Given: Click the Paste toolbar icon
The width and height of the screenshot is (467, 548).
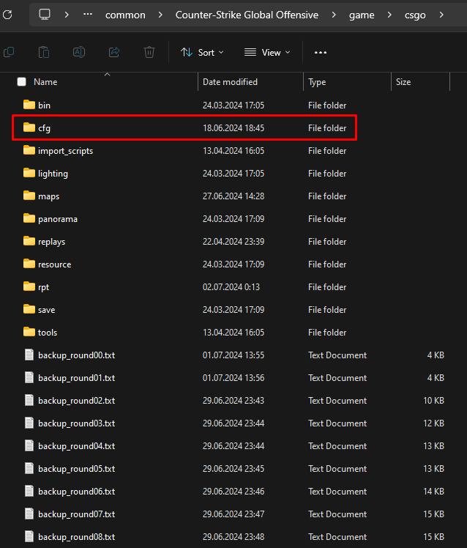Looking at the screenshot, I should (x=44, y=53).
